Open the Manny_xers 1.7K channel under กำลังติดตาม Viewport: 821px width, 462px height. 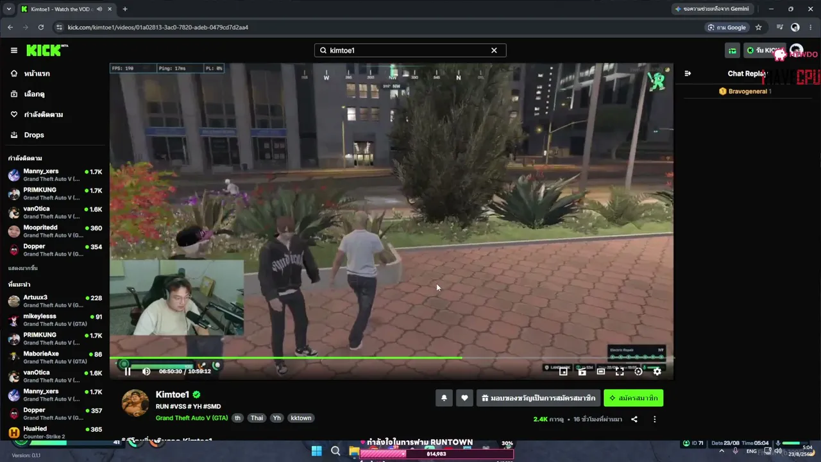(x=55, y=175)
